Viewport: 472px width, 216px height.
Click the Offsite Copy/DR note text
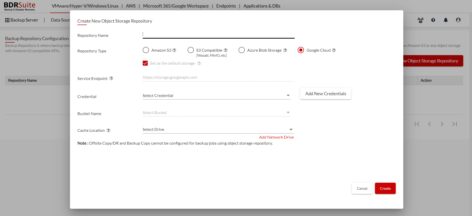coord(175,143)
